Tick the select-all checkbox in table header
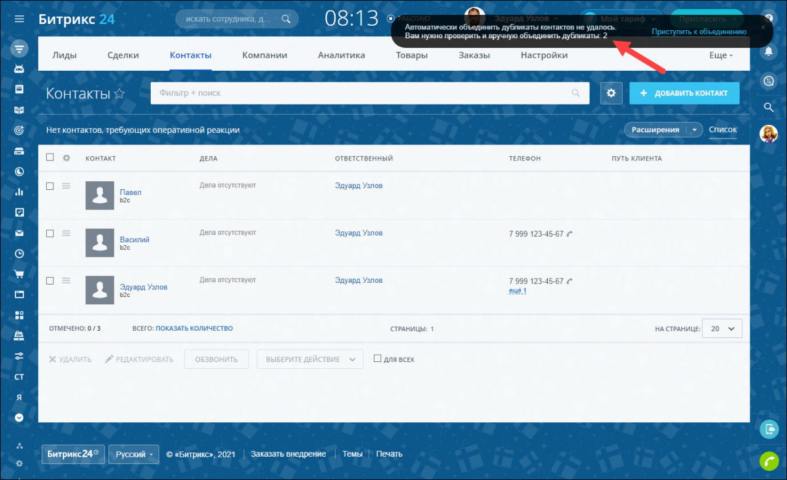 (x=50, y=157)
